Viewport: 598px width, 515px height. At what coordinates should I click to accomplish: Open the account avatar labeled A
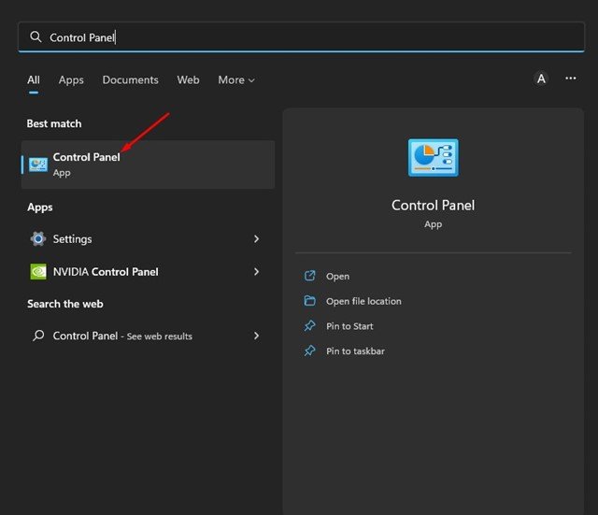[541, 79]
